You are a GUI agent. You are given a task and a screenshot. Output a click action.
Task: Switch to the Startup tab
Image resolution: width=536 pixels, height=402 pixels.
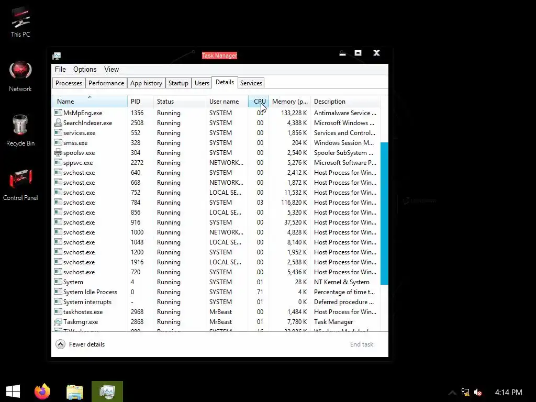[x=178, y=83]
